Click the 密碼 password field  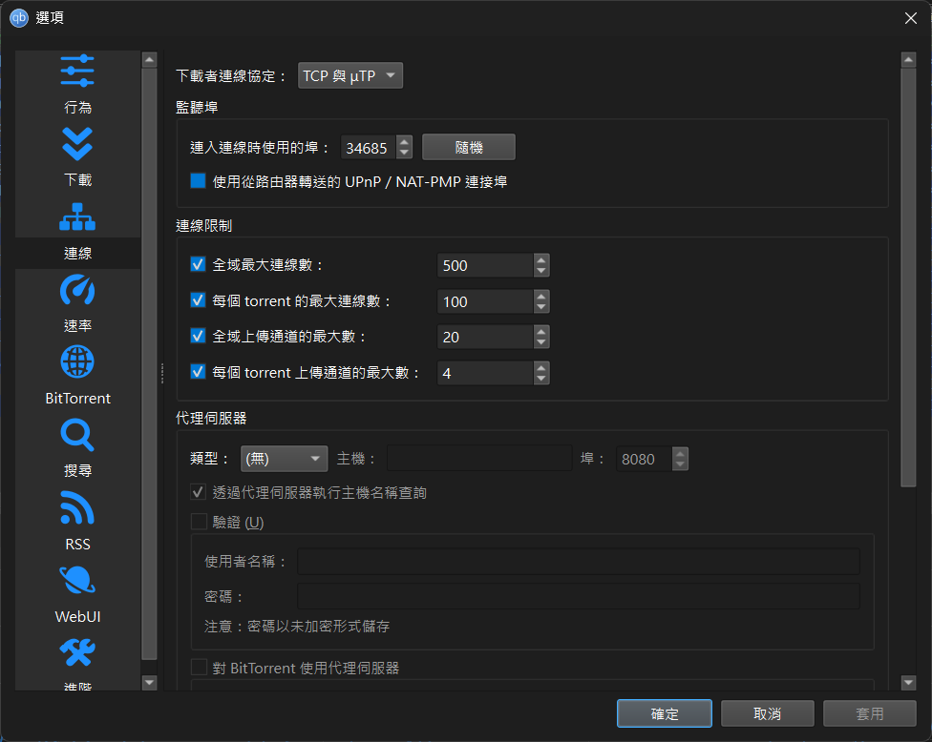[x=579, y=596]
